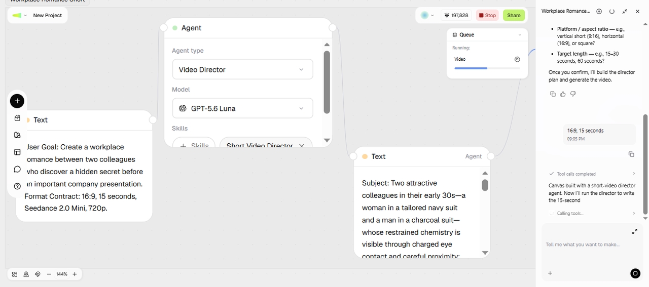Give a thumbs up to the assistant reply
649x287 pixels.
(563, 94)
